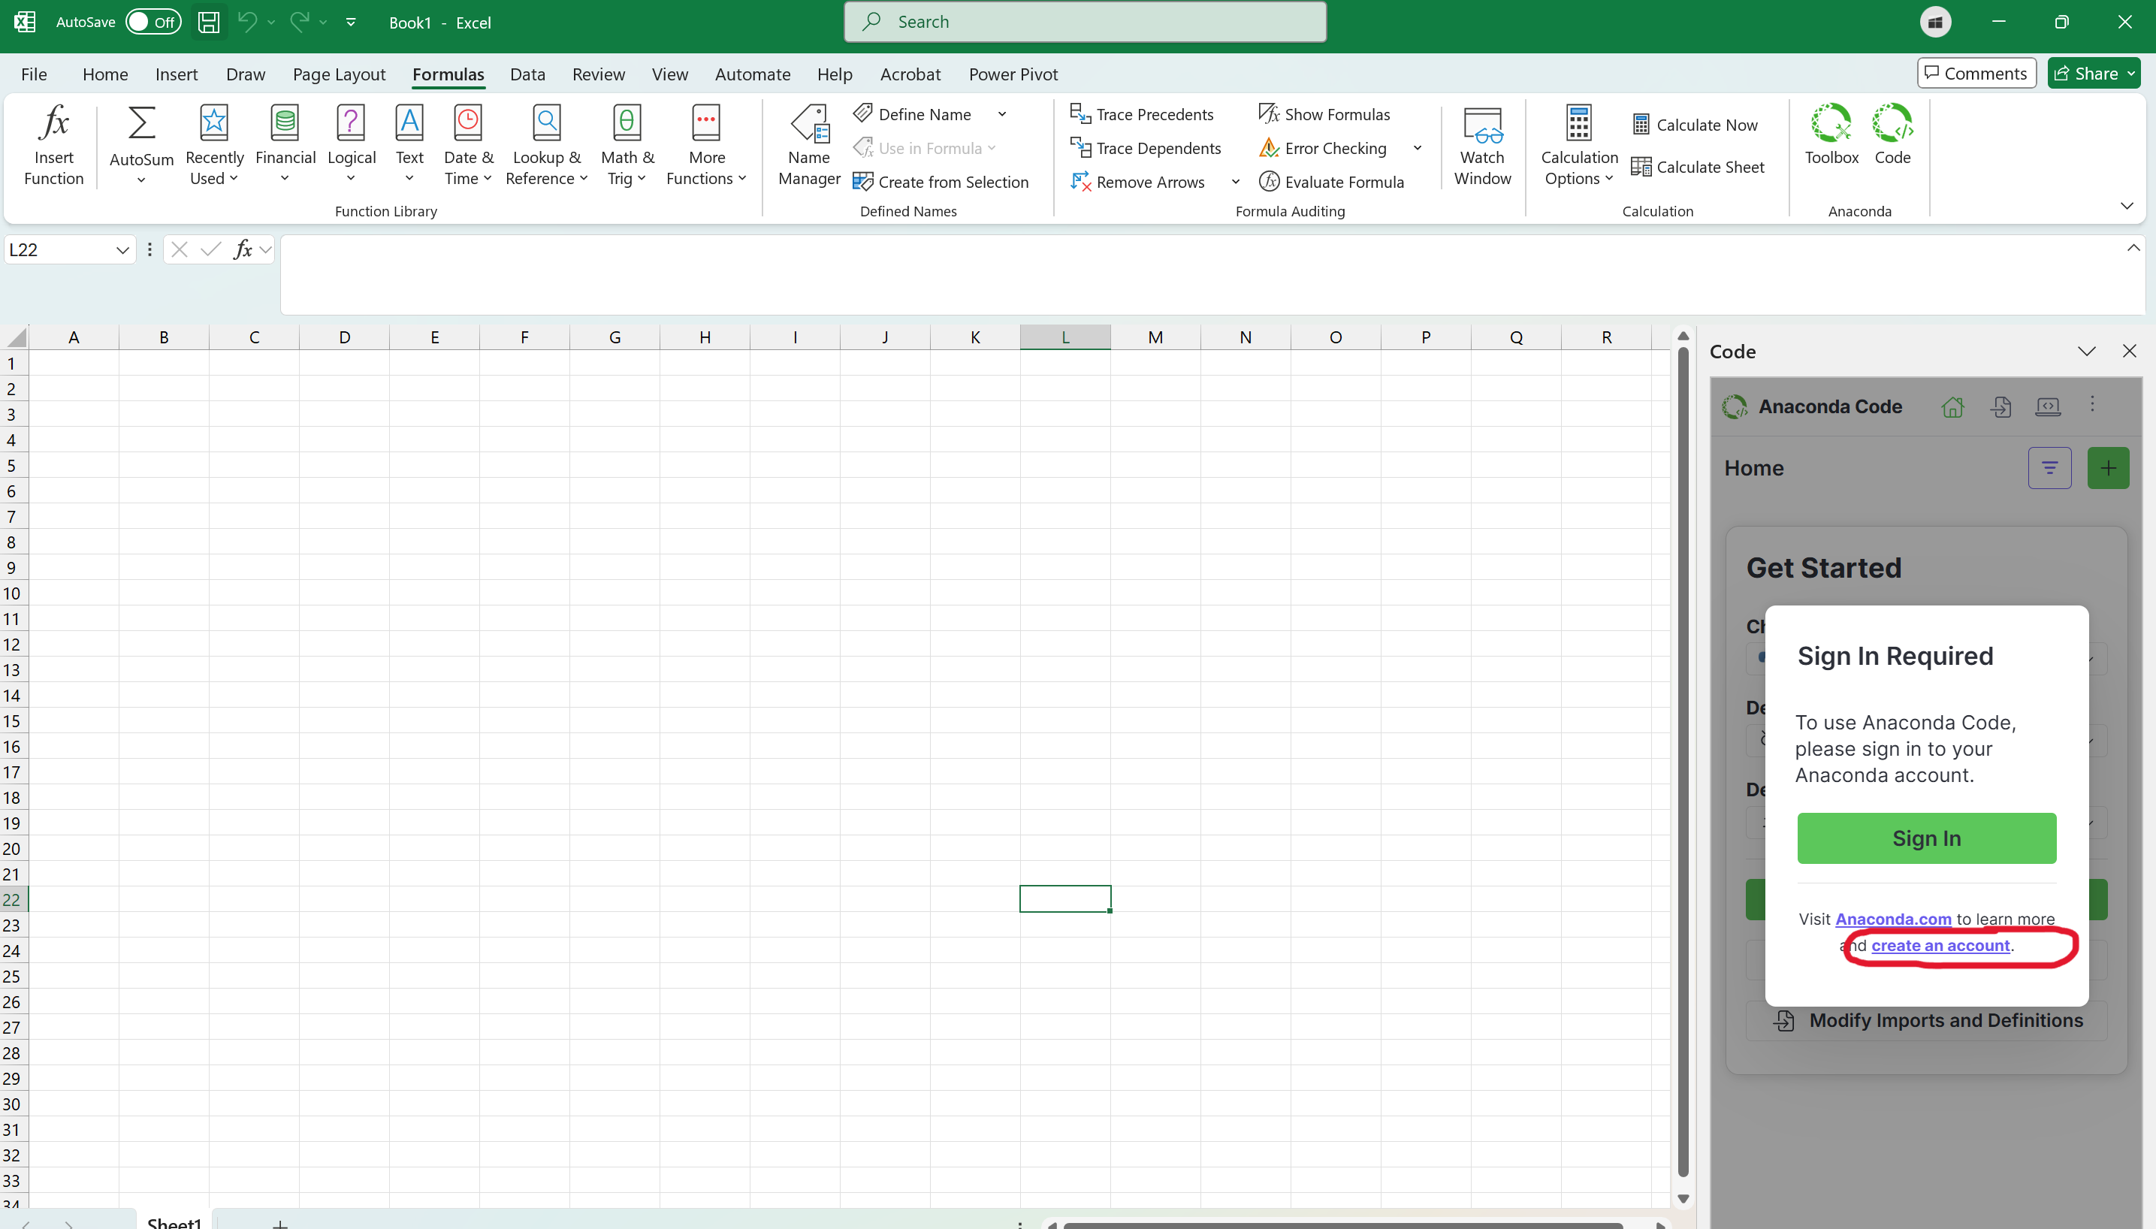Switch to the Home tab
Screen dimensions: 2156x1229
(105, 74)
